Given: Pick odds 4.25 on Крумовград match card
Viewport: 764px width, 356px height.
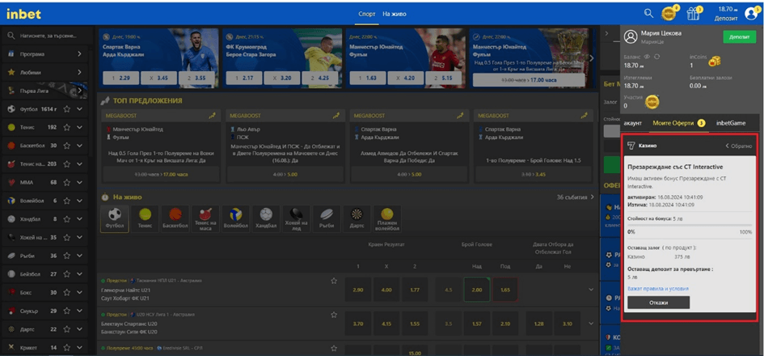Looking at the screenshot, I should (x=319, y=78).
